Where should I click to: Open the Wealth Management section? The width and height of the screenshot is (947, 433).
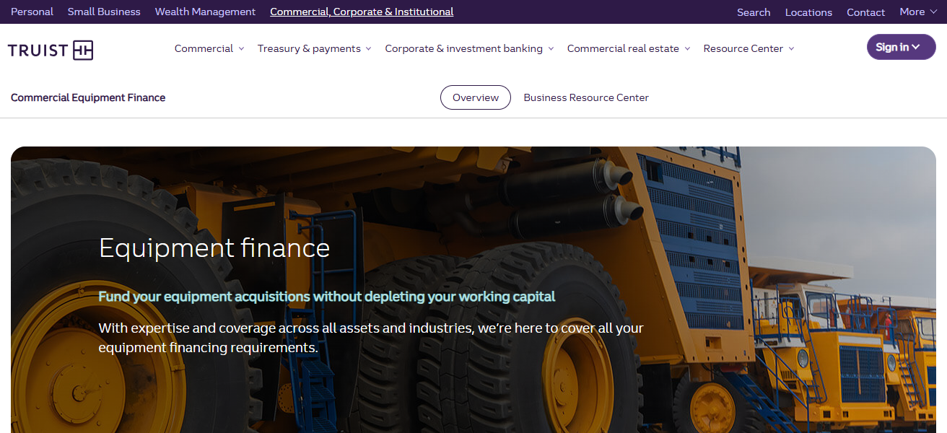coord(205,12)
